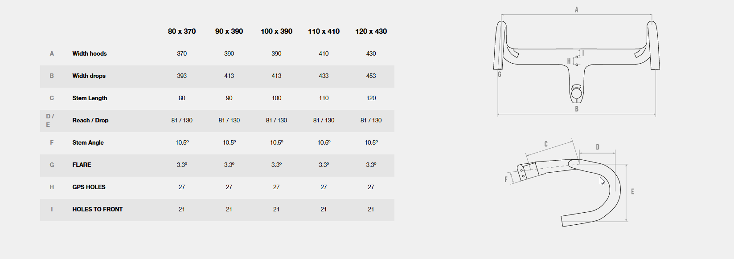Viewport: 734px width, 259px height.
Task: Click the 433 width drops value
Action: tap(324, 76)
